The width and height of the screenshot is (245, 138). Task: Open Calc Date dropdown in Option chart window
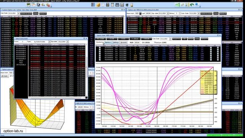click(170, 39)
